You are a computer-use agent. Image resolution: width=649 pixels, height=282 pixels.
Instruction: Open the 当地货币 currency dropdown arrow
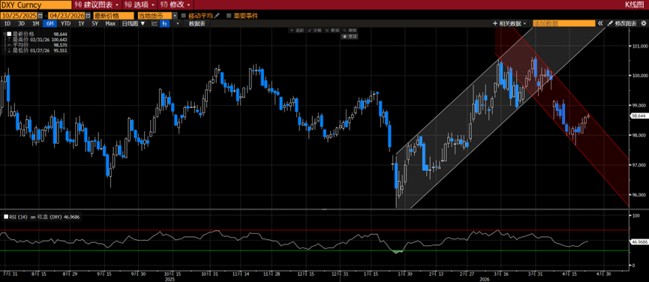coord(174,15)
